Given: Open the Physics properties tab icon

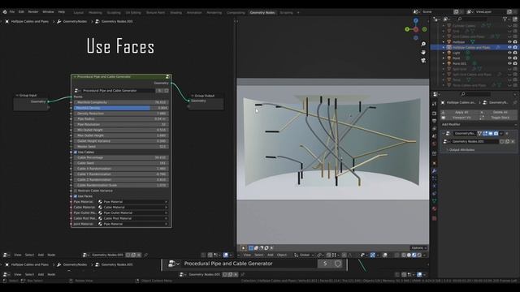Looking at the screenshot, I should tap(435, 186).
